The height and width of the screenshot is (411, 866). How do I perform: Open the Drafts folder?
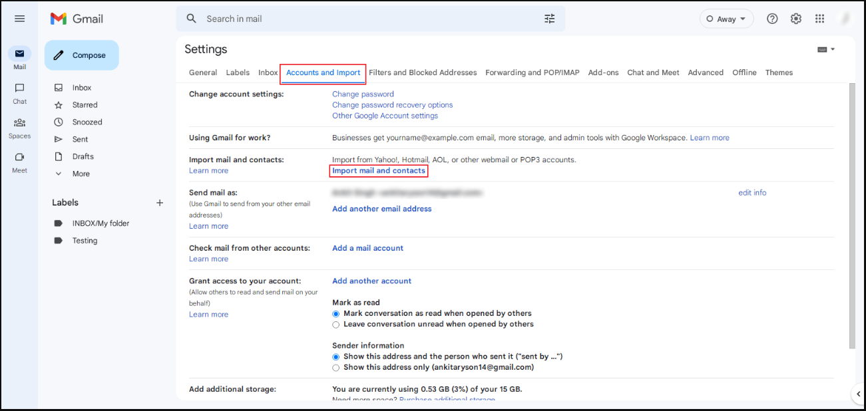point(83,157)
